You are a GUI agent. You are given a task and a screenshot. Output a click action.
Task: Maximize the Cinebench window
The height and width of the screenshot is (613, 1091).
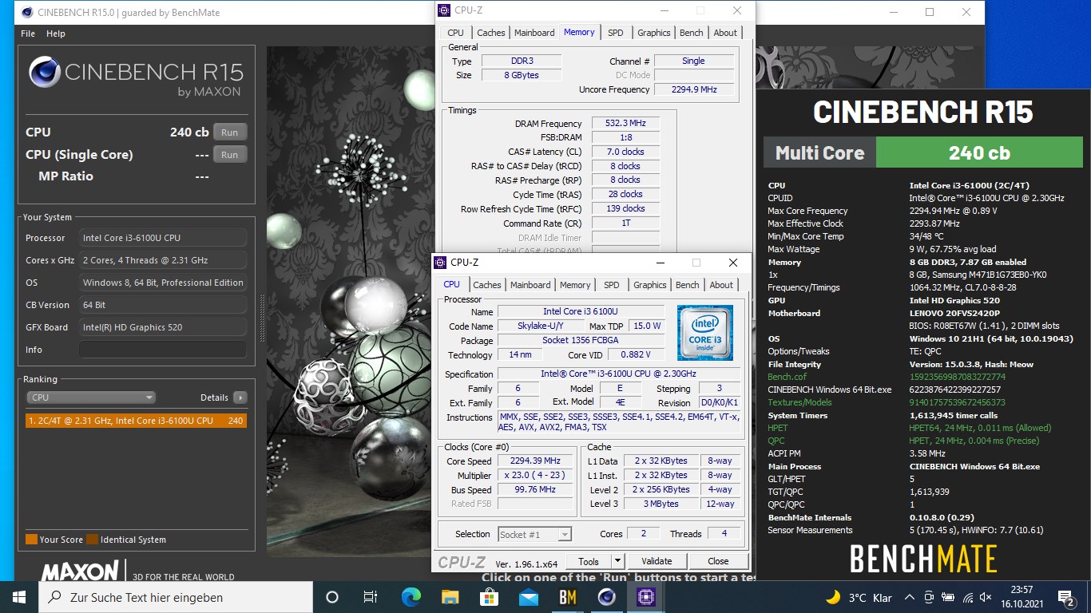930,12
